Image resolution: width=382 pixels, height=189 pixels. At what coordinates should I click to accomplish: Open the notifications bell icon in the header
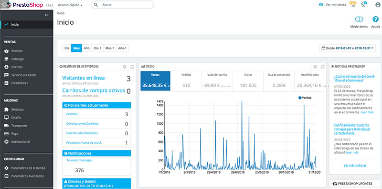pos(353,4)
